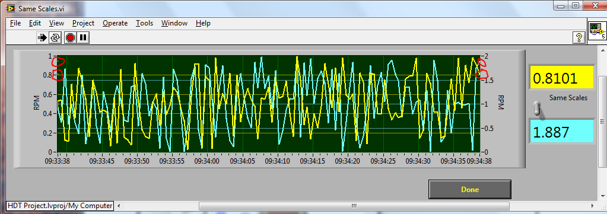Image resolution: width=607 pixels, height=214 pixels.
Task: Click the Run arrow icon
Action: click(42, 37)
